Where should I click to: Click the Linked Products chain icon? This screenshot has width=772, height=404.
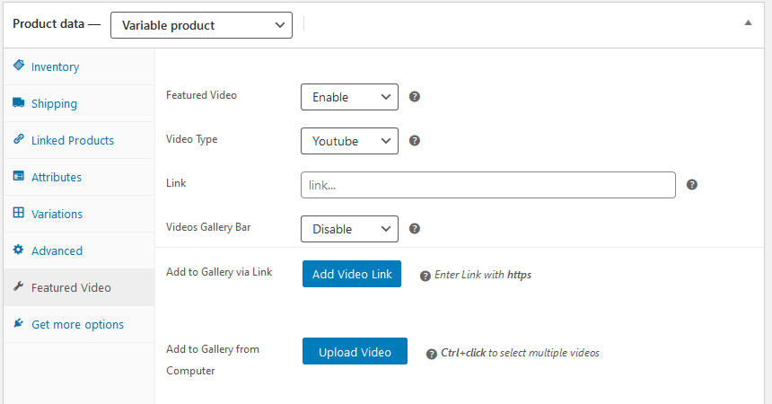click(x=18, y=140)
